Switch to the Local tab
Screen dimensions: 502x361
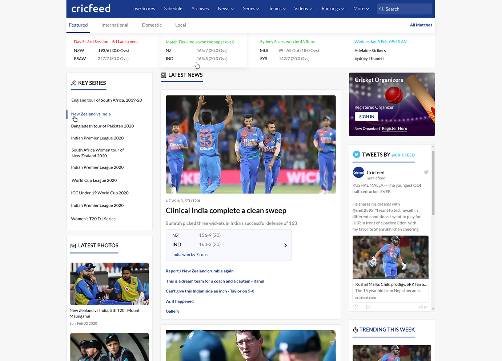(x=180, y=25)
